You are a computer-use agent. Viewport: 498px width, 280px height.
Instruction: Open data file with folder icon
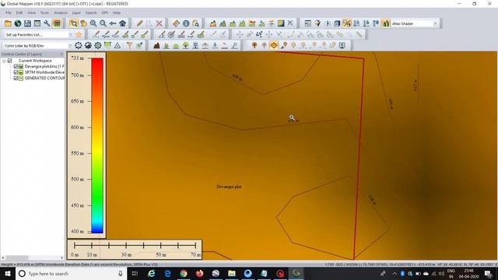8,23
